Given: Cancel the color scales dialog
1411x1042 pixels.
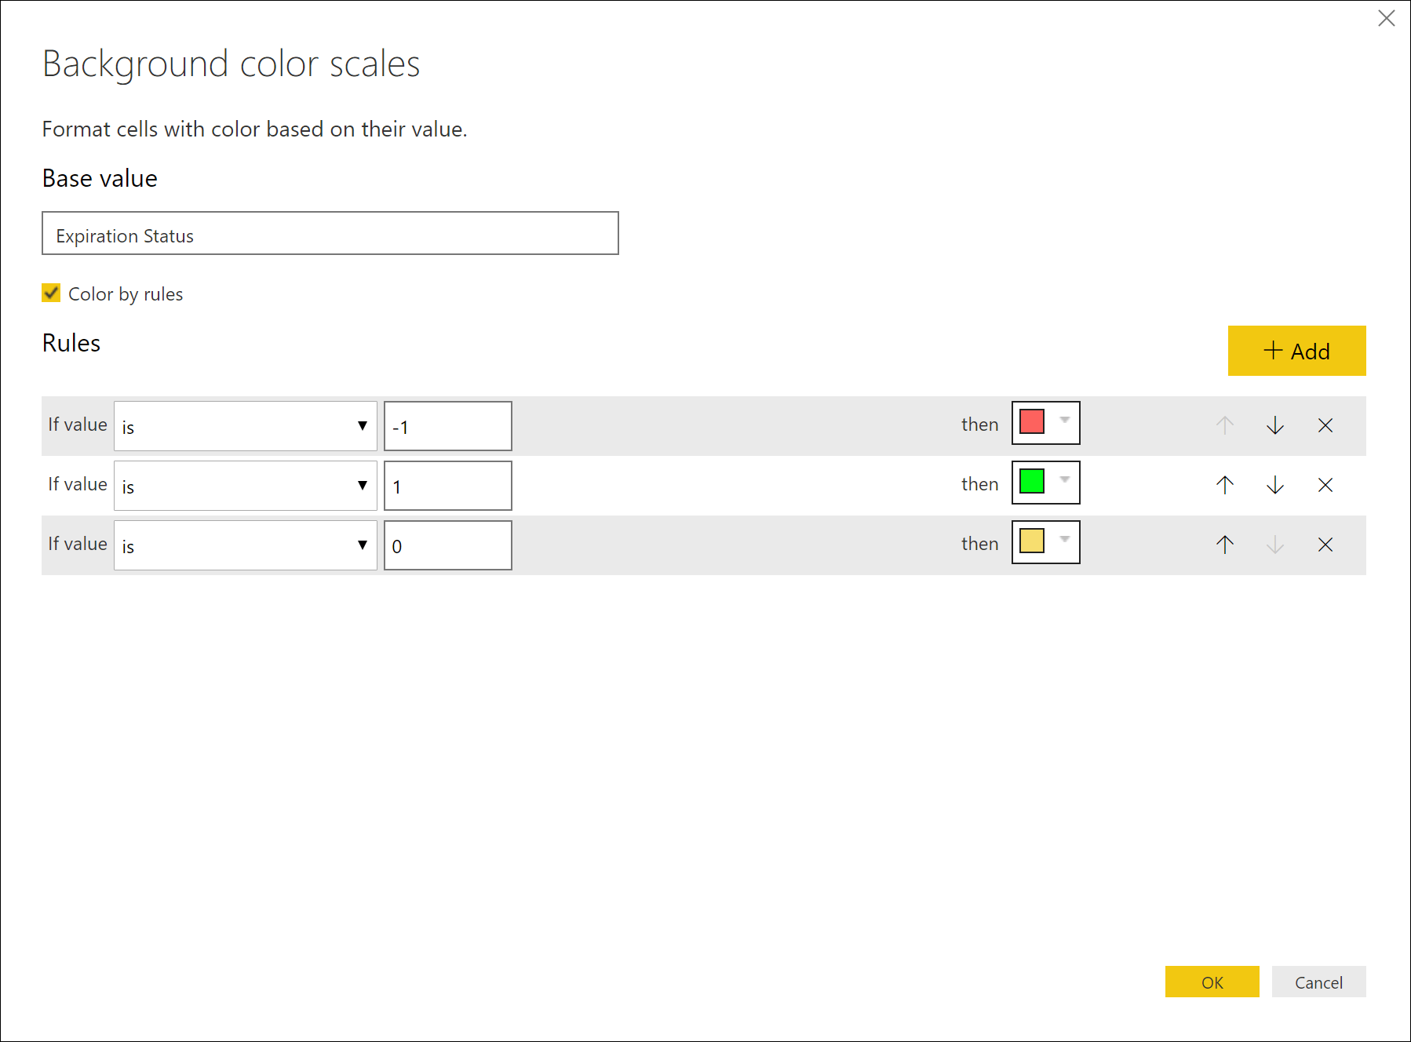Looking at the screenshot, I should point(1318,982).
